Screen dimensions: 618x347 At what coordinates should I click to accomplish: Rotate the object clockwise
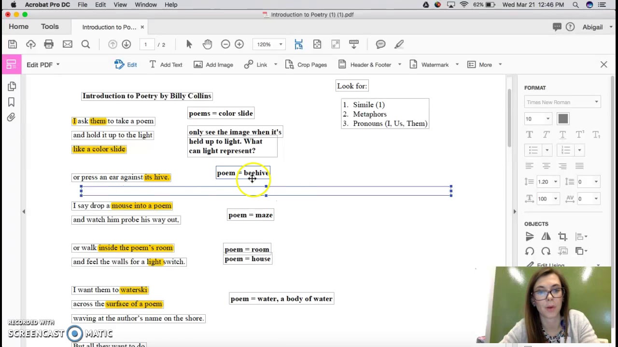(546, 251)
